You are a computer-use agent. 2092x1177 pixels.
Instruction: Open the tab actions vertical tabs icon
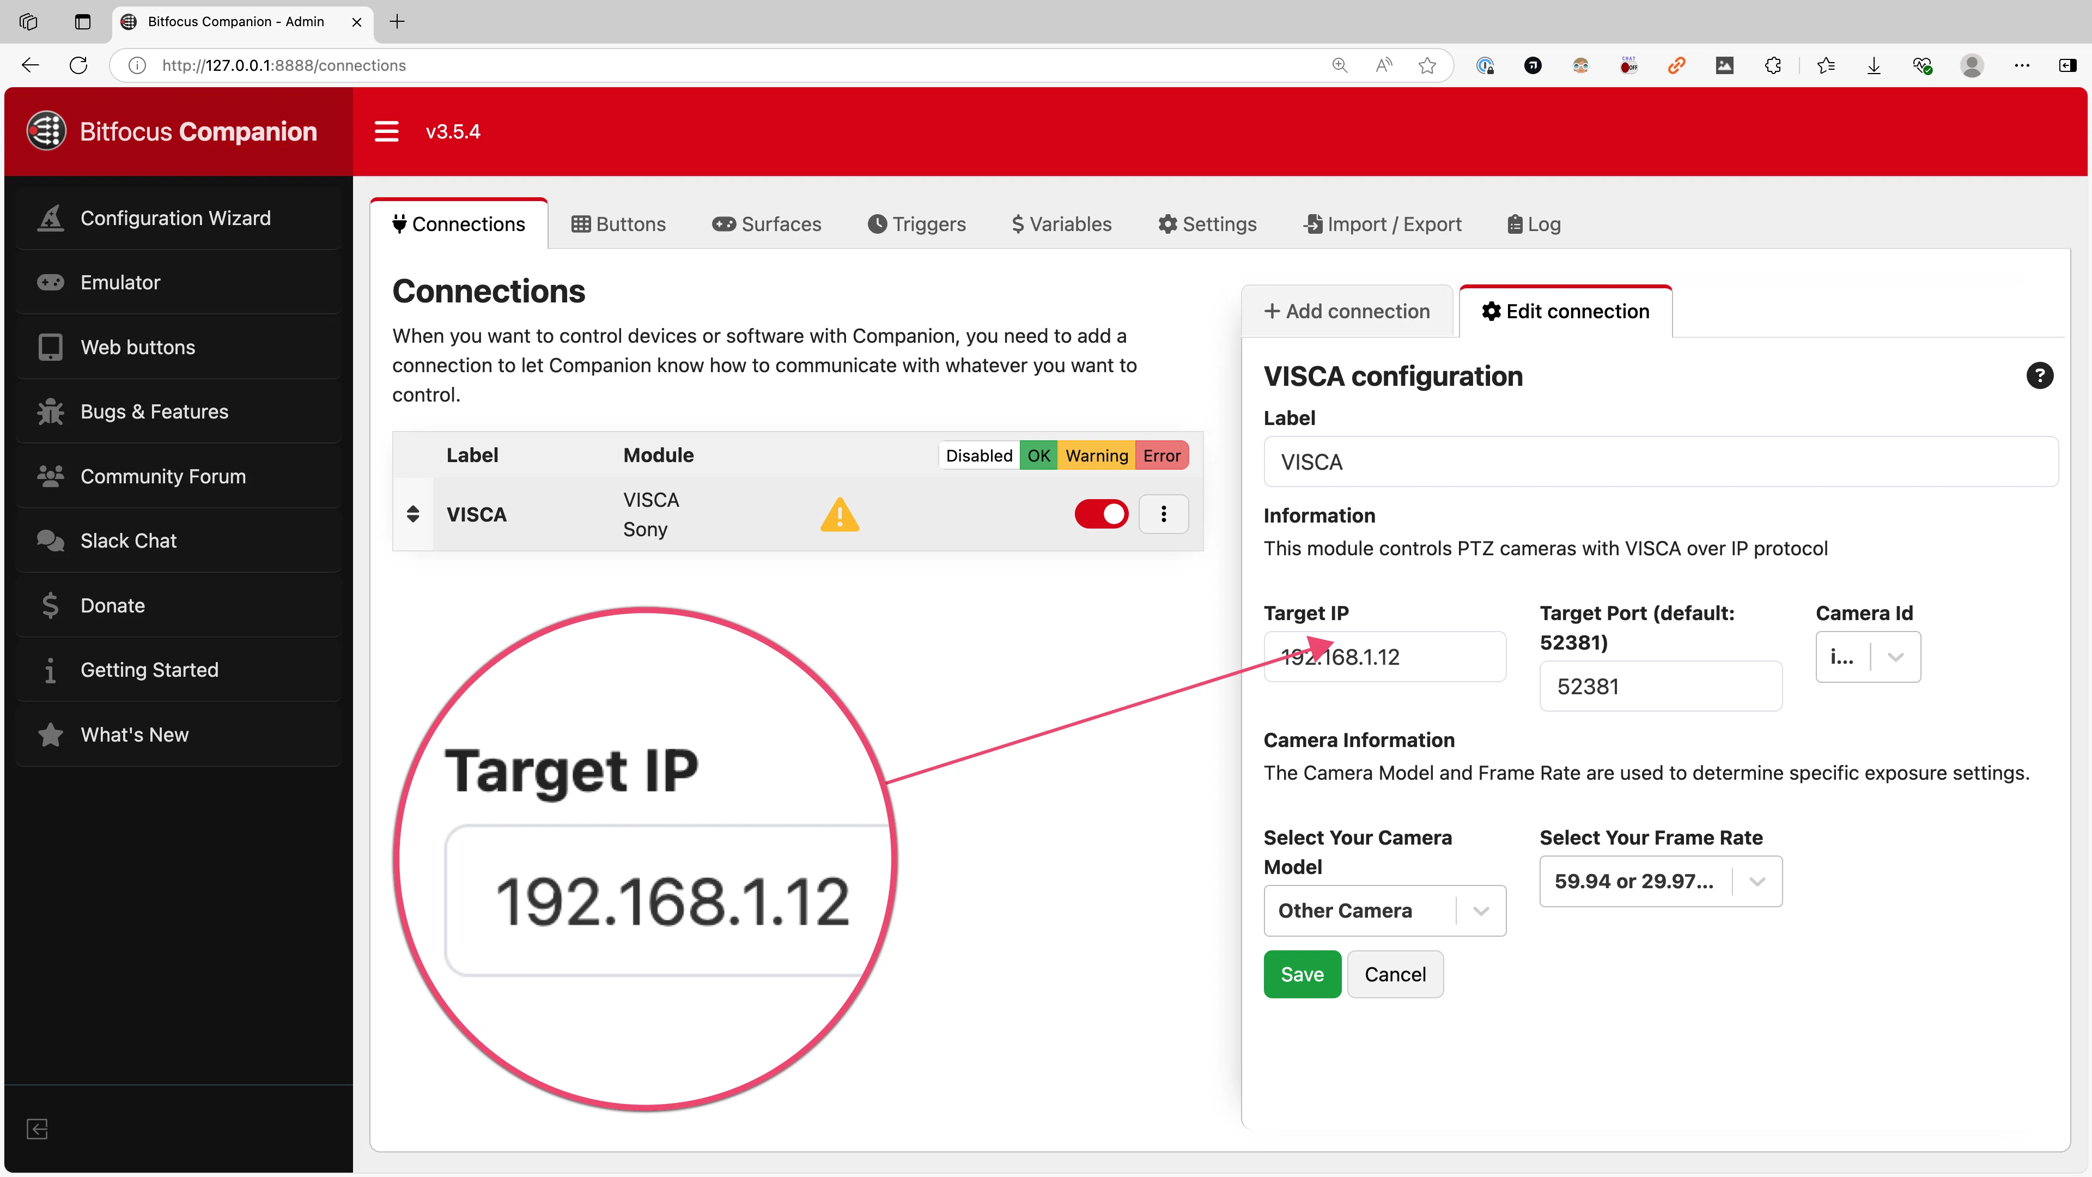point(82,21)
